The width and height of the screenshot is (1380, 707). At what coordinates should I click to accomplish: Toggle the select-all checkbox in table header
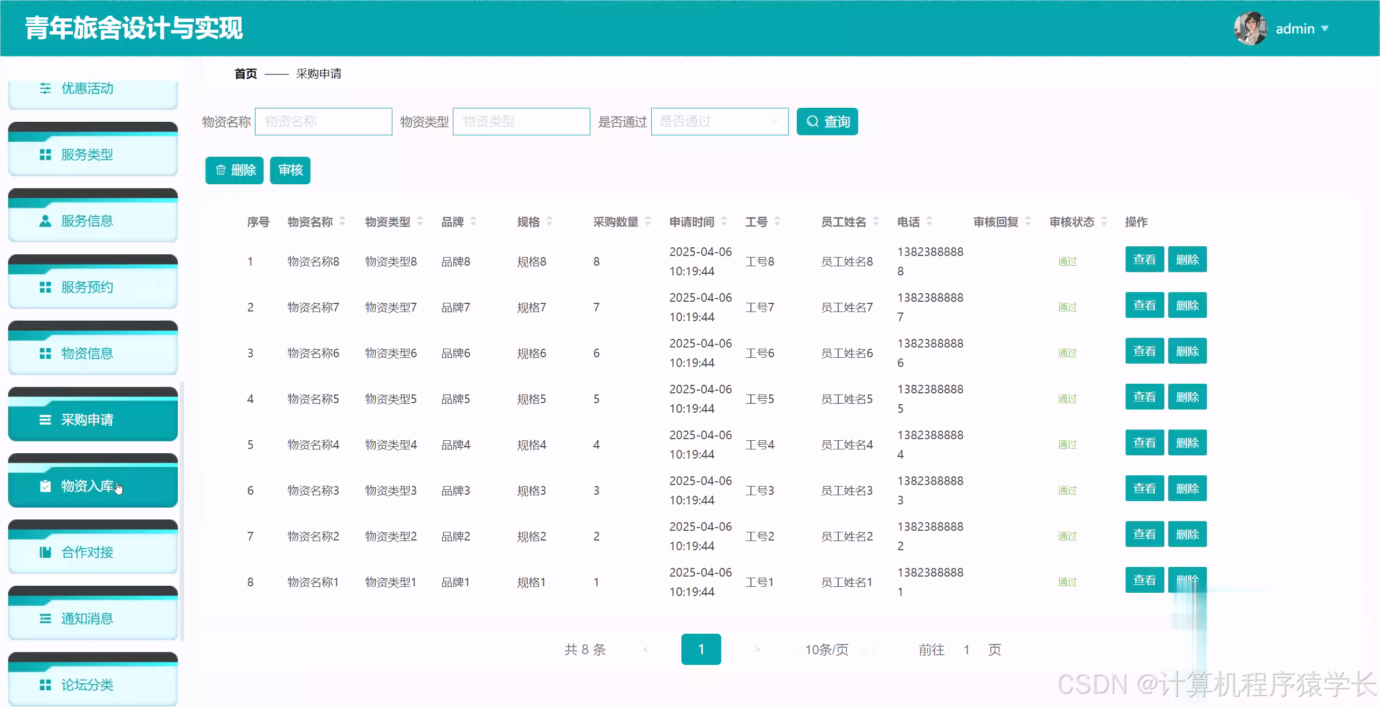(x=213, y=221)
